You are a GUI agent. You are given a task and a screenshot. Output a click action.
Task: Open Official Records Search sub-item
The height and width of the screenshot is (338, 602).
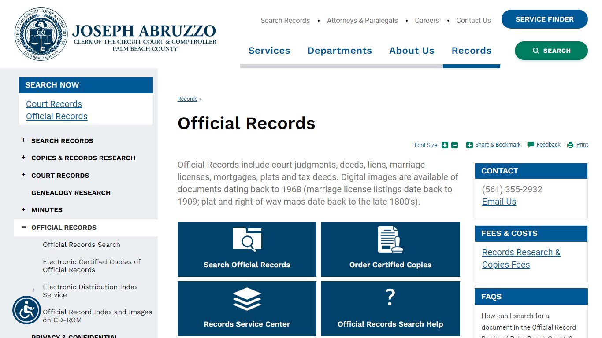coord(82,245)
